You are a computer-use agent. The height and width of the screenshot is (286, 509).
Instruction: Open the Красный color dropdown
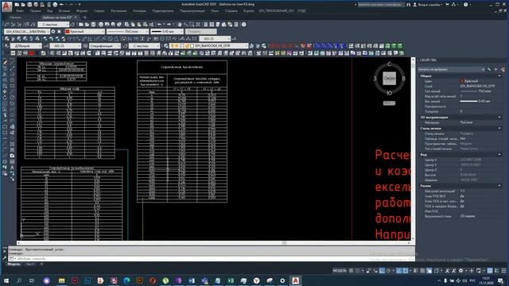point(85,32)
